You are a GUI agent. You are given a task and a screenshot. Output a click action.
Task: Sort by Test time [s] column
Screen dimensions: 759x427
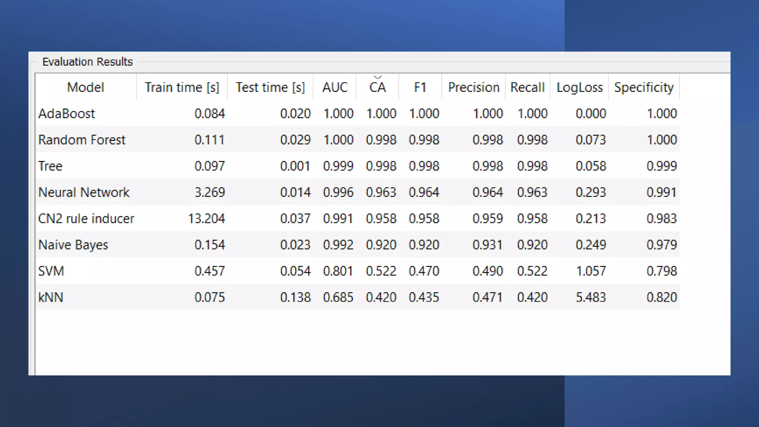270,87
